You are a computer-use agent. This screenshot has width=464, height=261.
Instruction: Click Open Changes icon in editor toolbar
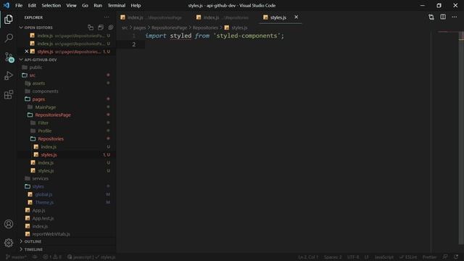coord(431,17)
